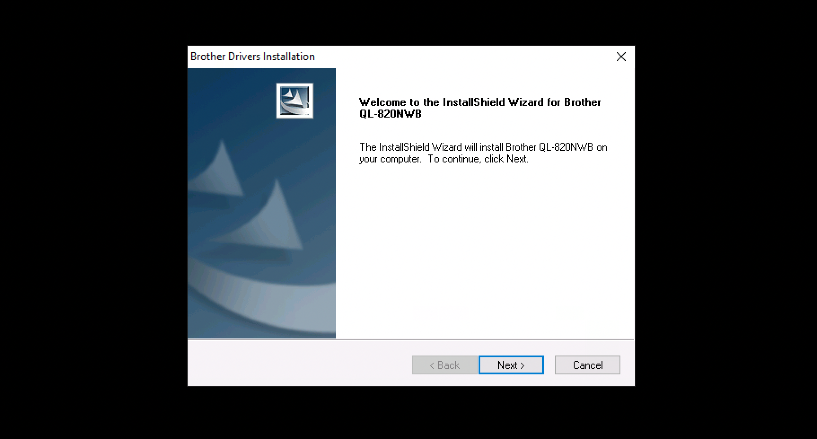Click the greyed-out Back button
817x439 pixels.
pyautogui.click(x=444, y=365)
